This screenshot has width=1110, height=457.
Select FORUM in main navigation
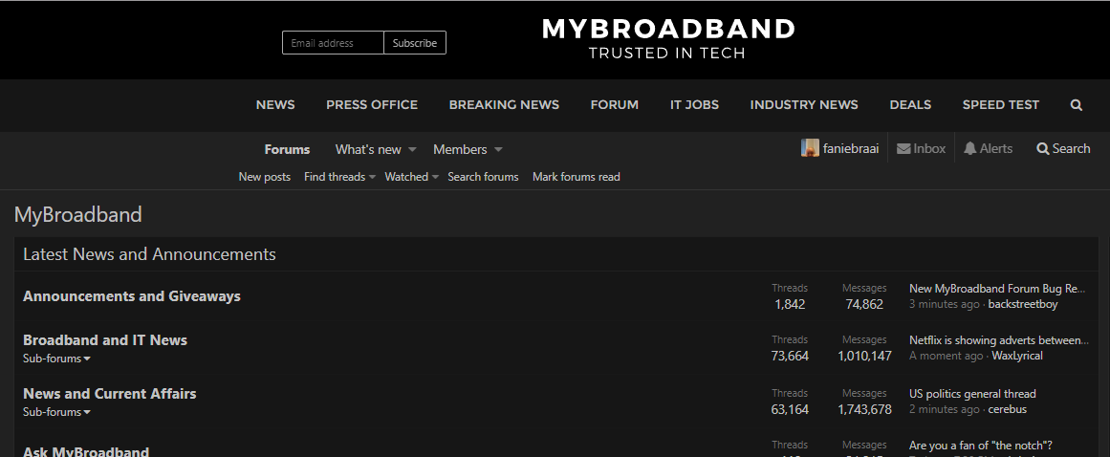point(615,105)
